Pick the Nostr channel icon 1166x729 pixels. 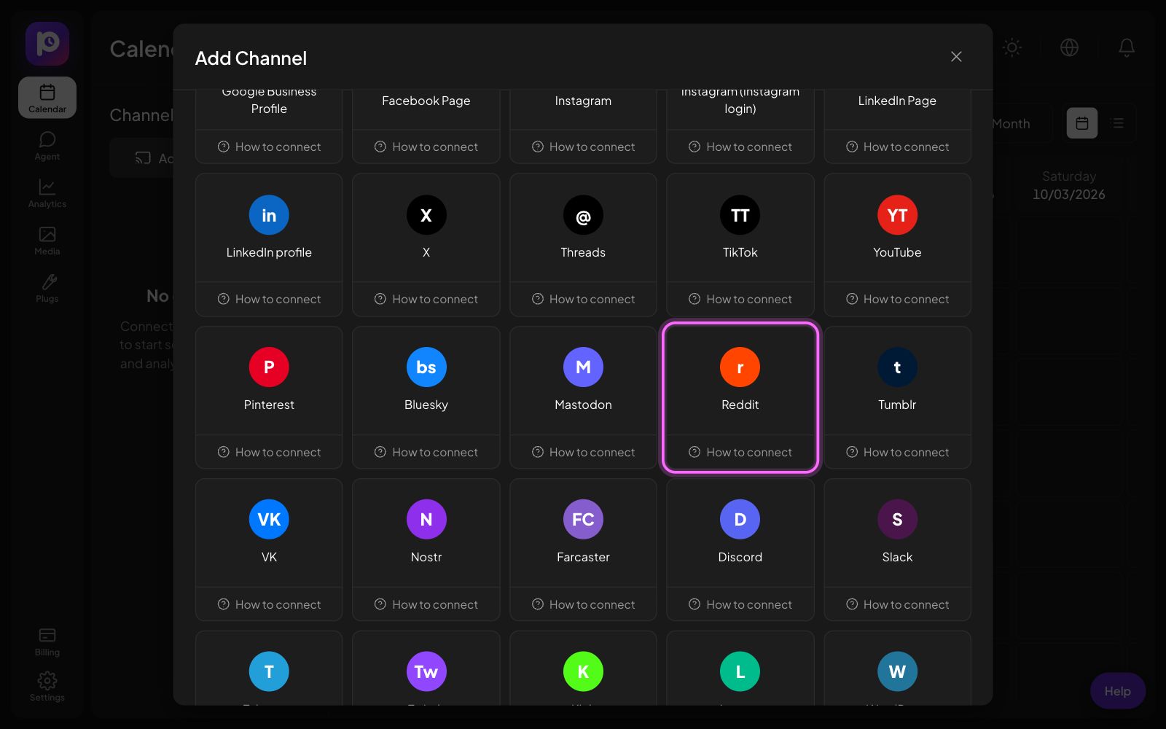[426, 520]
